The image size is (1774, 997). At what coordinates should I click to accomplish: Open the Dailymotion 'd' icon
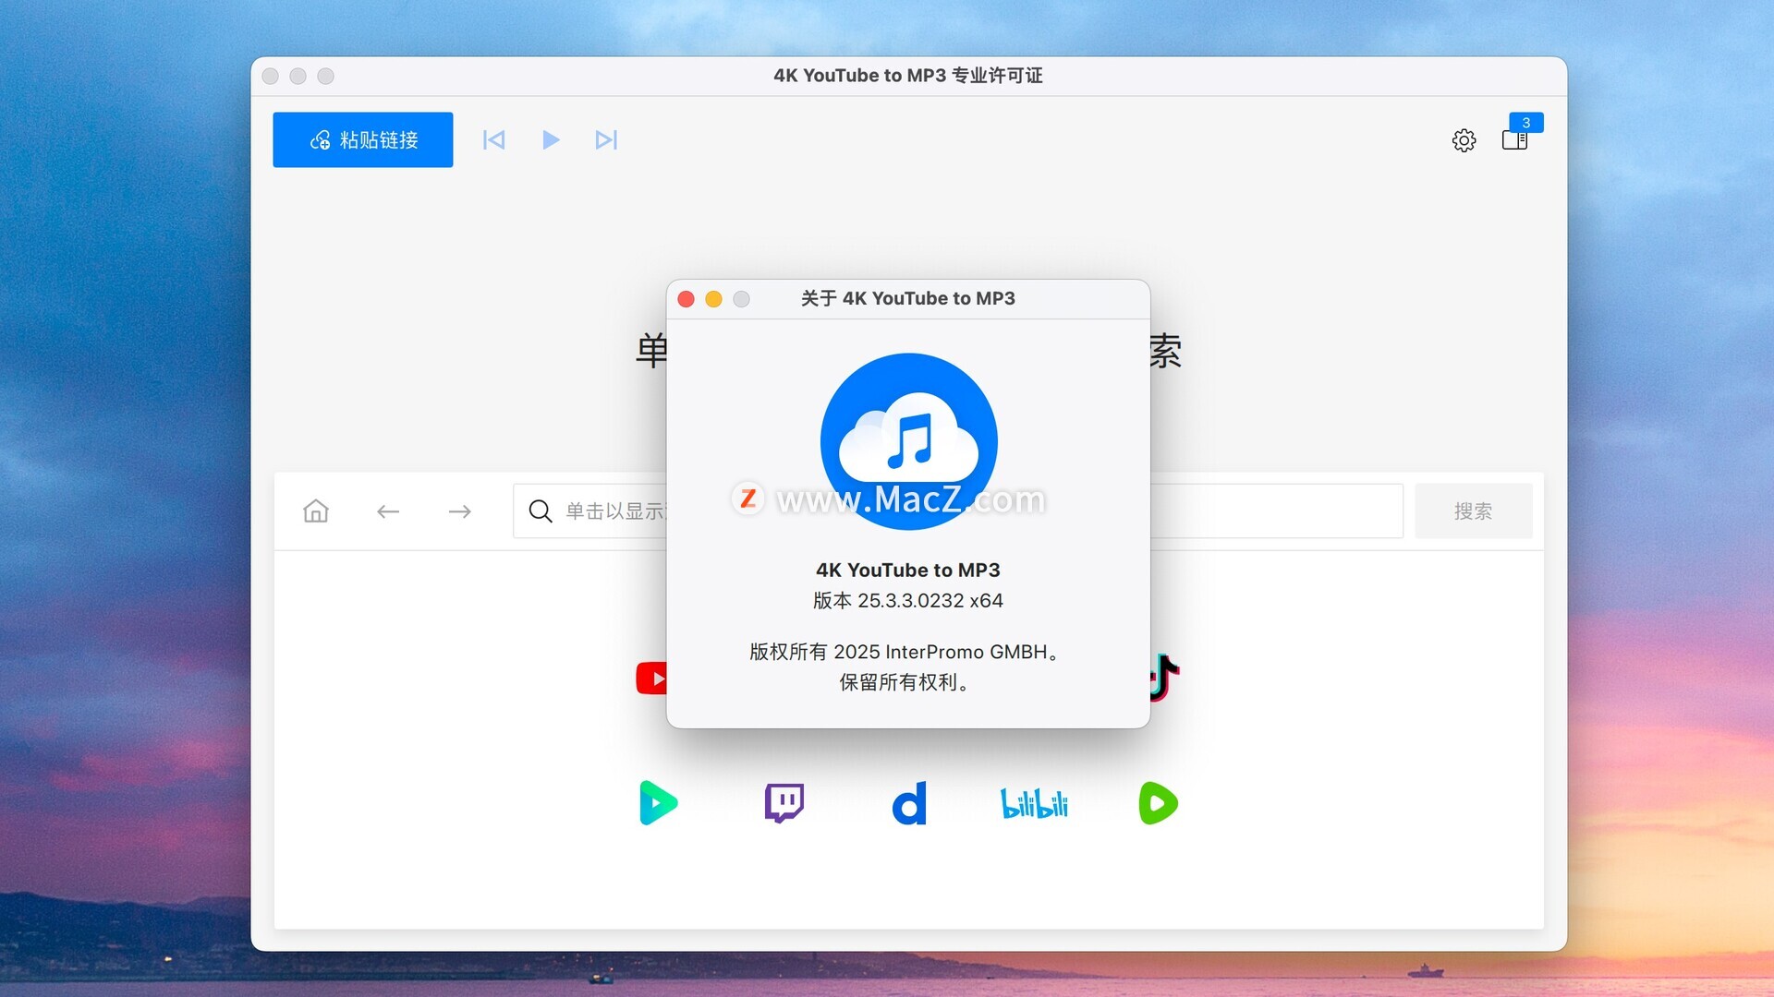pyautogui.click(x=909, y=803)
